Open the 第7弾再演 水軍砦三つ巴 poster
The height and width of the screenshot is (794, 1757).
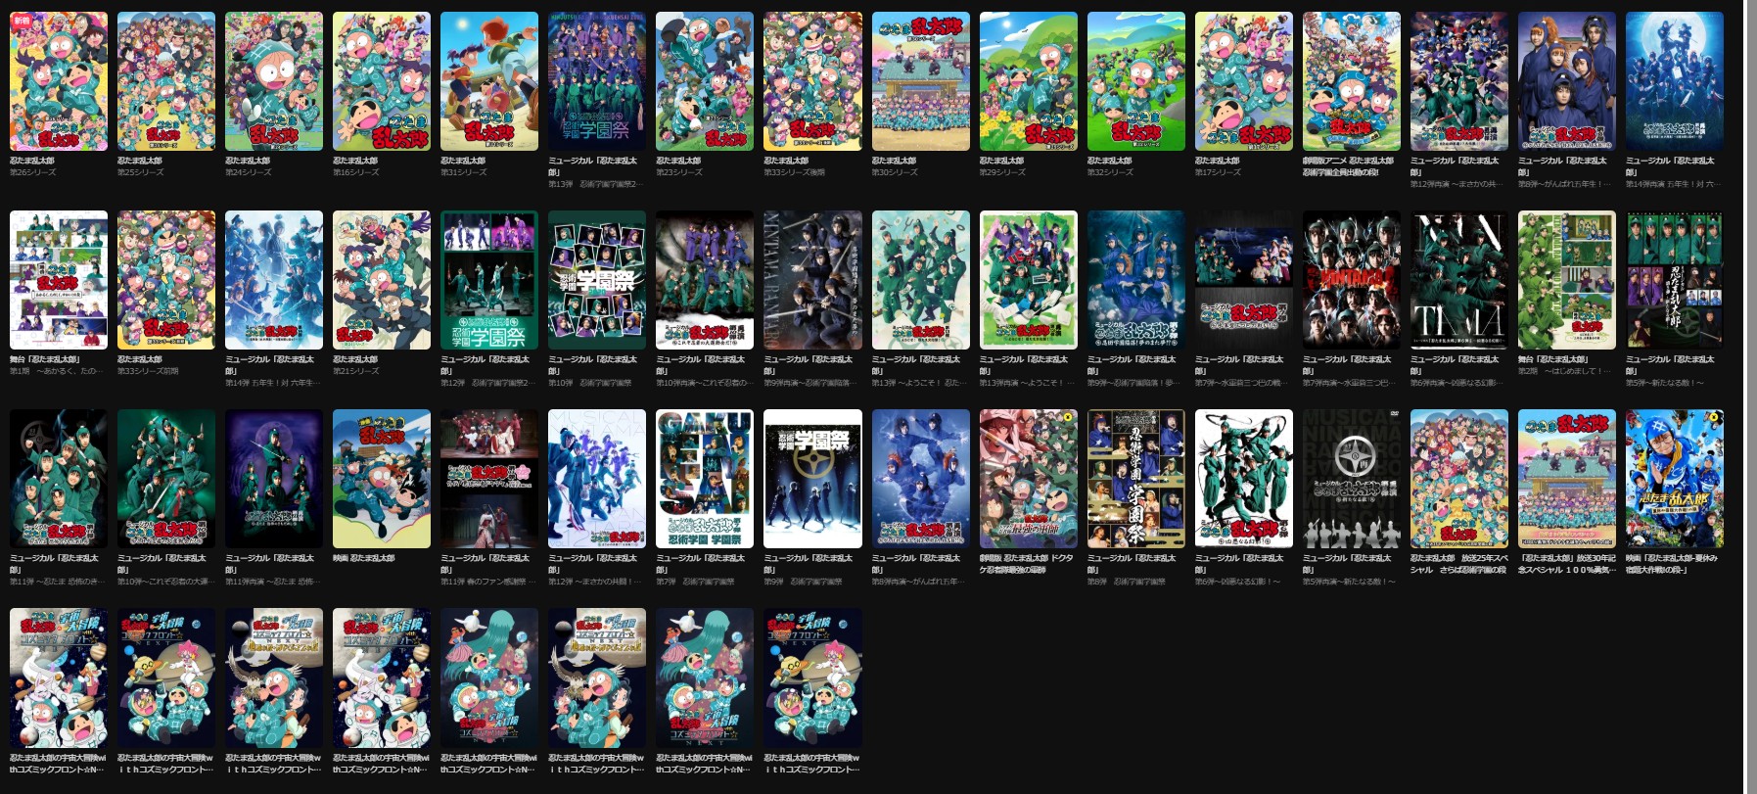[1352, 280]
